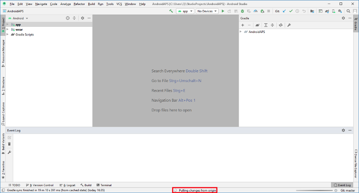Open Event Log wrench settings
The height and width of the screenshot is (193, 359).
tap(9, 152)
